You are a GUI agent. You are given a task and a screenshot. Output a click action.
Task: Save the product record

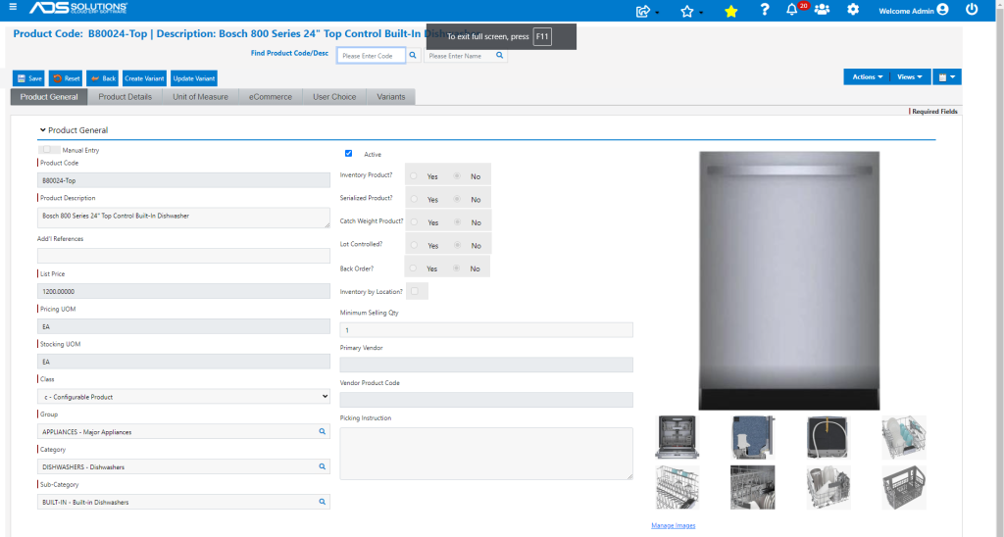(28, 78)
